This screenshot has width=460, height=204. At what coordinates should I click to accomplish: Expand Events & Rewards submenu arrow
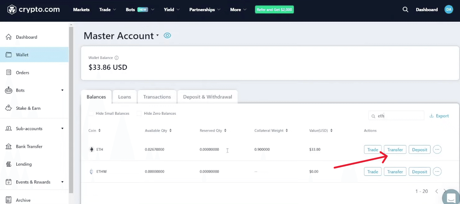(62, 182)
